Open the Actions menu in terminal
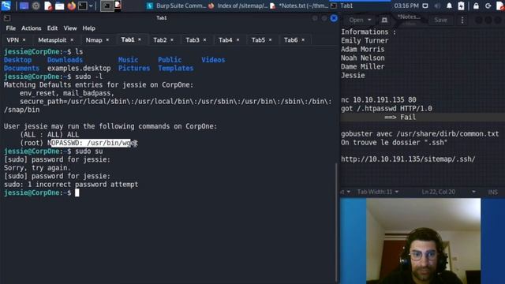505x284 pixels. tap(32, 28)
